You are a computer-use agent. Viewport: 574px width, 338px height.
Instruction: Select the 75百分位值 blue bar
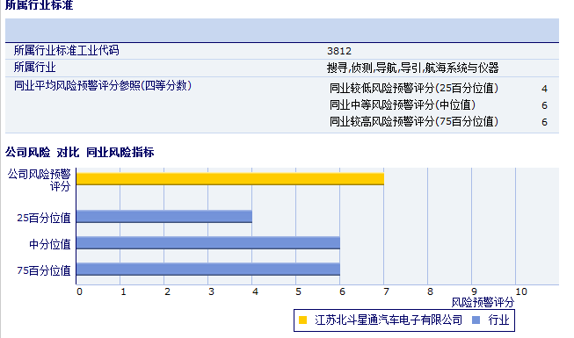tap(208, 270)
